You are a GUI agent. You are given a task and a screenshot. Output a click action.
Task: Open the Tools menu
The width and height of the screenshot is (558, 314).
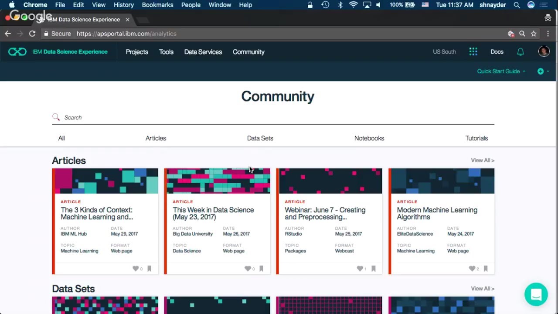(x=166, y=52)
